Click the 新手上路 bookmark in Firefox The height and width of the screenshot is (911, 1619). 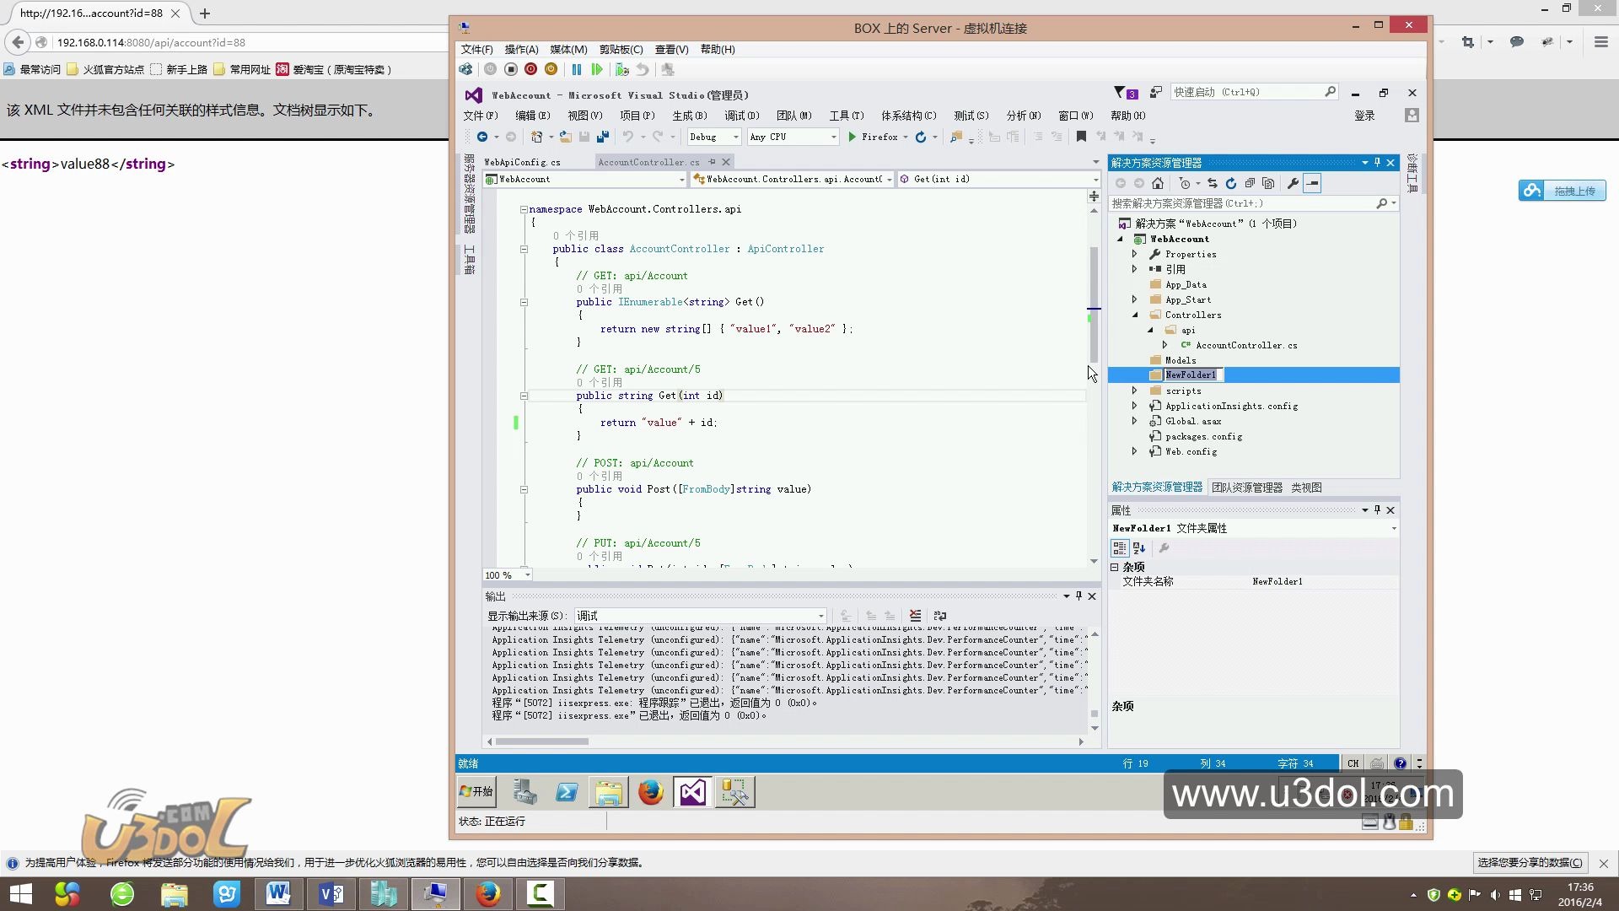pos(179,69)
